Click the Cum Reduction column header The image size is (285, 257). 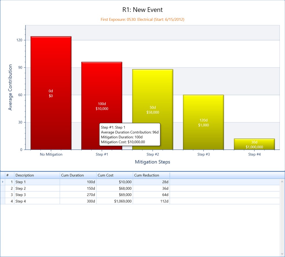(151, 175)
